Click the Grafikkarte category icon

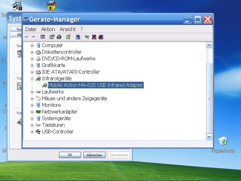pos(38,65)
